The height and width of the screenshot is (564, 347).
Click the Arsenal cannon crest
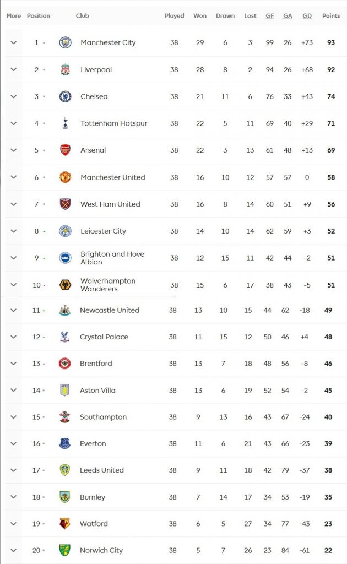coord(66,150)
